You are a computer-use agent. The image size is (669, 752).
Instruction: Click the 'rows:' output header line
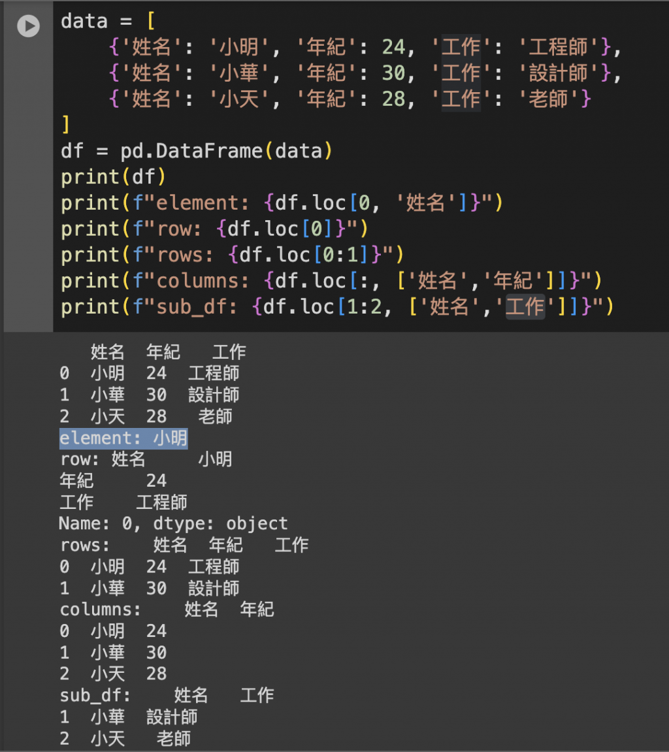184,546
